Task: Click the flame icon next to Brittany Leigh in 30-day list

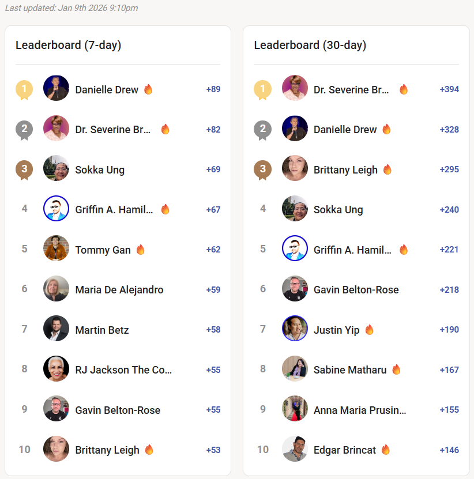Action: pyautogui.click(x=388, y=169)
